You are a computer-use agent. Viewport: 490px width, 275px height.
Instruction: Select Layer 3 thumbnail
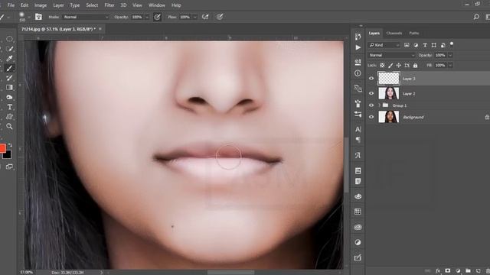tap(389, 78)
